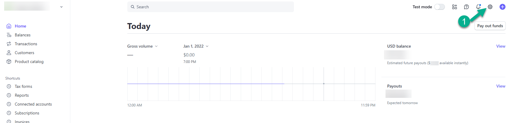Screen dimensions: 517x123
Task: Select Home in the sidebar
Action: coord(20,26)
